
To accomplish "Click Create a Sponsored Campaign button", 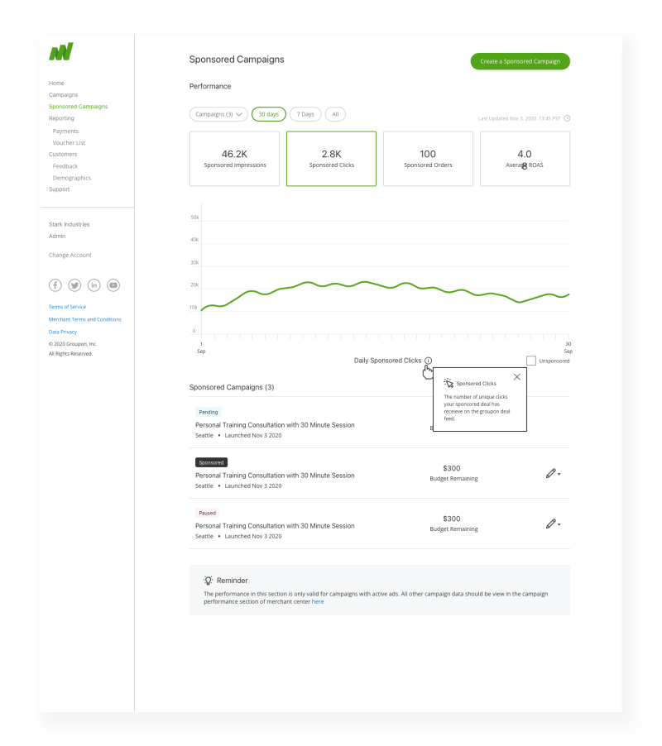I will pos(520,61).
